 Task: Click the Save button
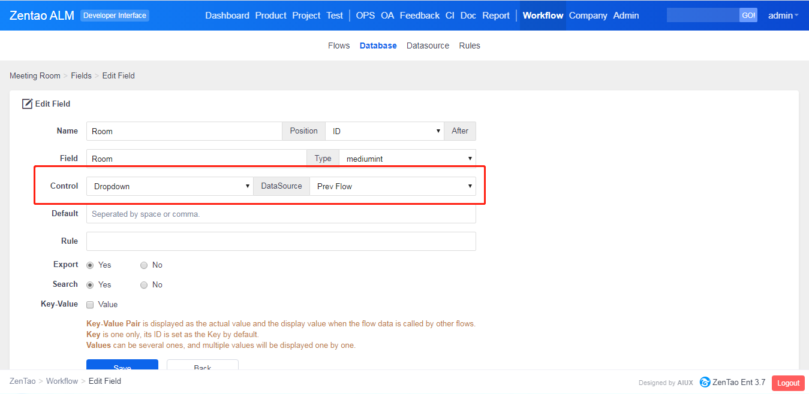coord(122,365)
